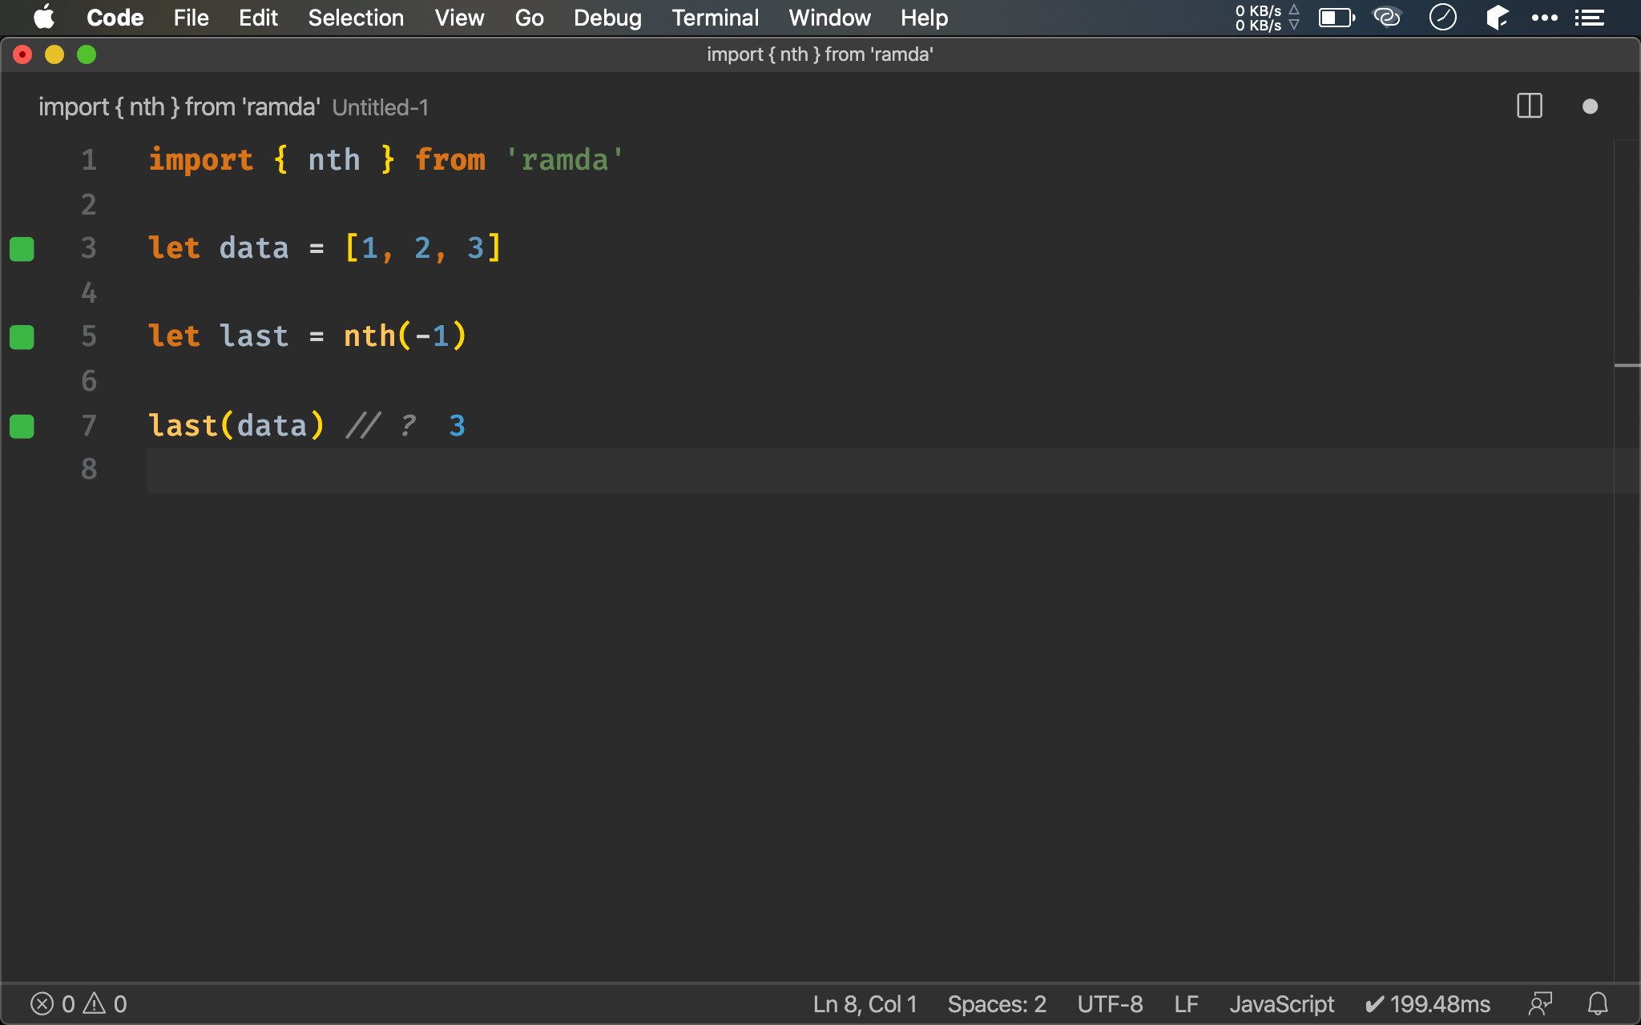Click last(data) call on line 7
Image resolution: width=1641 pixels, height=1025 pixels.
[236, 425]
